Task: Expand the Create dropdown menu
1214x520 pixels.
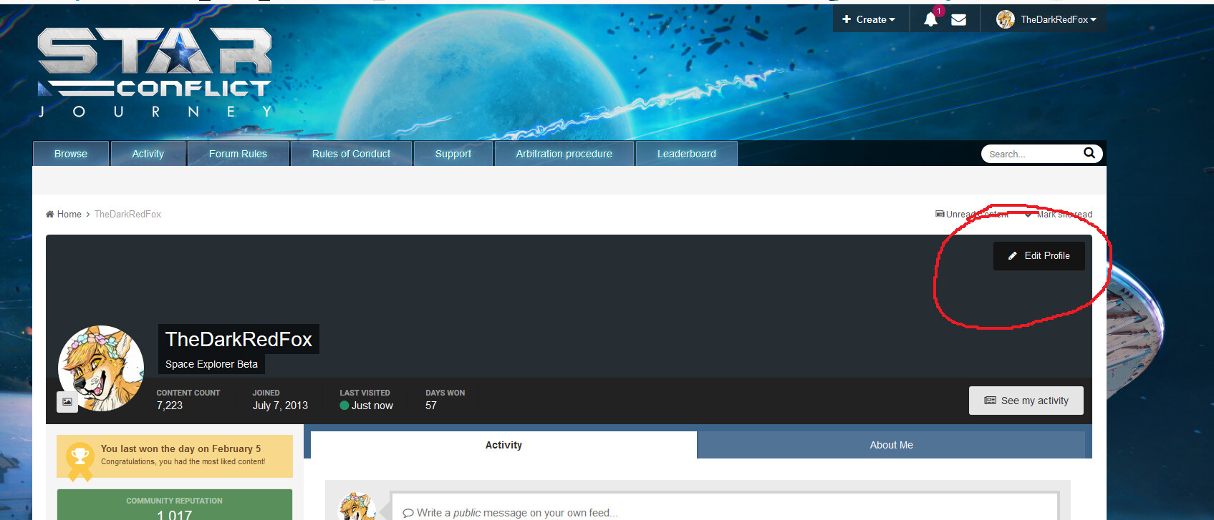Action: (869, 20)
